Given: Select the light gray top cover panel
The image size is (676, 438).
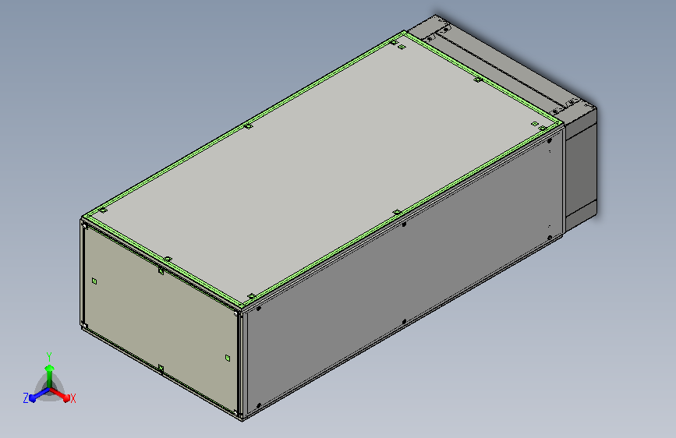Looking at the screenshot, I should (x=323, y=170).
